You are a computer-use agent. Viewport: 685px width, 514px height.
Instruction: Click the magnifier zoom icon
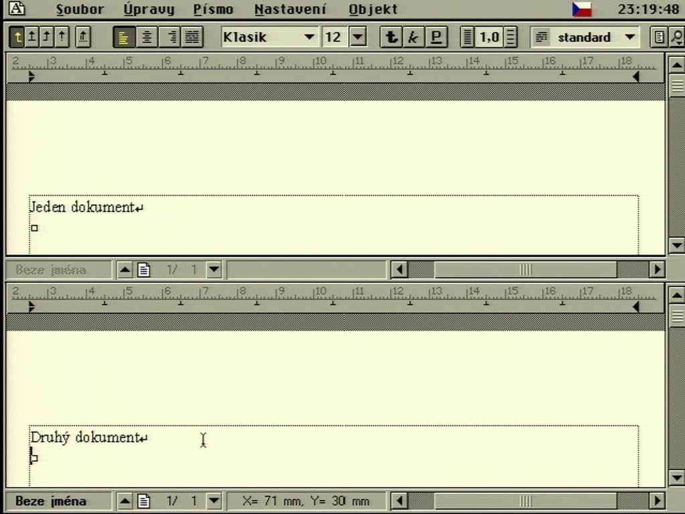pos(677,37)
